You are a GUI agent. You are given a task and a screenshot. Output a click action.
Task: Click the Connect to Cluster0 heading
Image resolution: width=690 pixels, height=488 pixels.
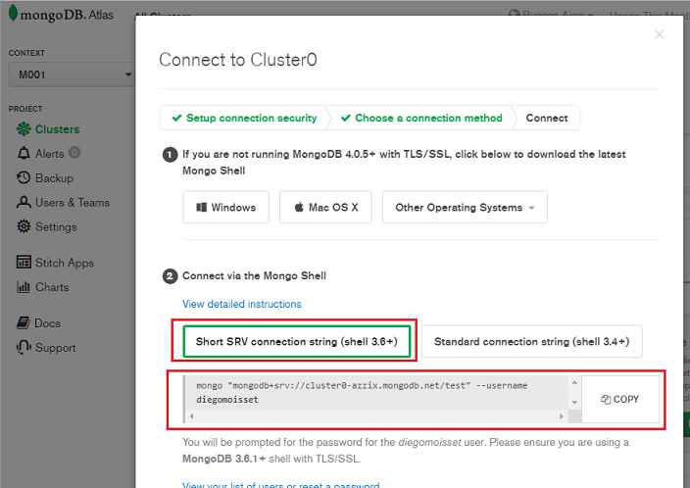coord(238,60)
